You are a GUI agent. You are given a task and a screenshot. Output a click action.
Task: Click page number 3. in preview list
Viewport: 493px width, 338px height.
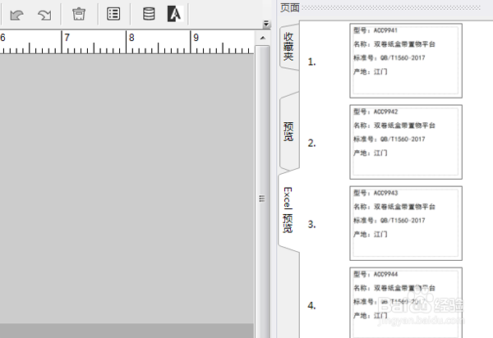312,225
